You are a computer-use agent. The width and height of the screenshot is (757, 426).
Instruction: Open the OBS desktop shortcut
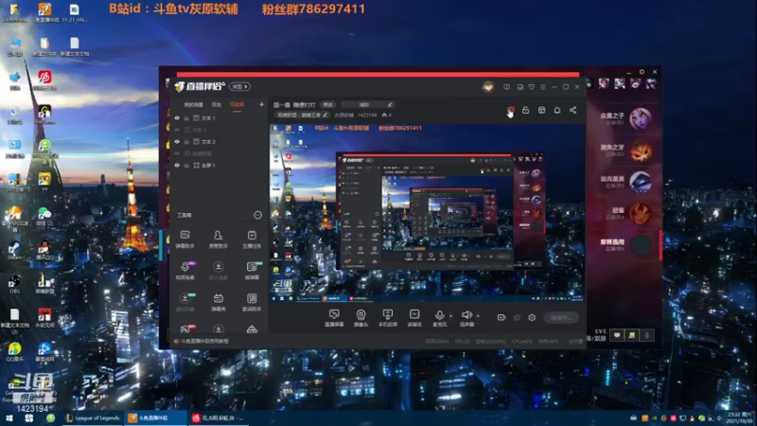(14, 283)
